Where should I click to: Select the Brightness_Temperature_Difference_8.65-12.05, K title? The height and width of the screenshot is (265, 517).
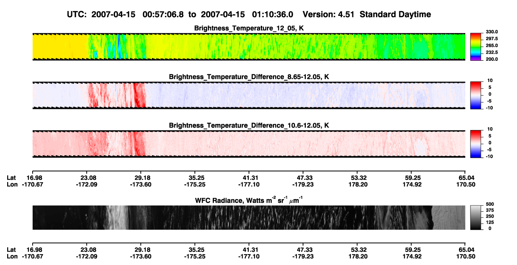coord(249,77)
